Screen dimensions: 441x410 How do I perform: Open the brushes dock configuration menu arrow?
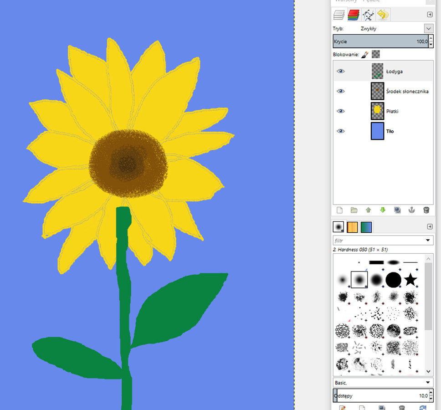430,226
